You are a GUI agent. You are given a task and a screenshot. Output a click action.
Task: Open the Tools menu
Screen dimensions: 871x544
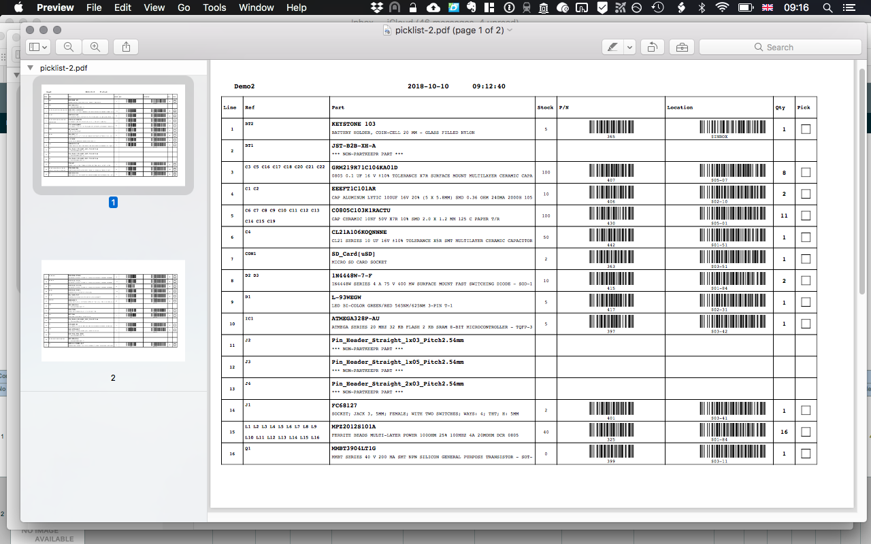214,7
